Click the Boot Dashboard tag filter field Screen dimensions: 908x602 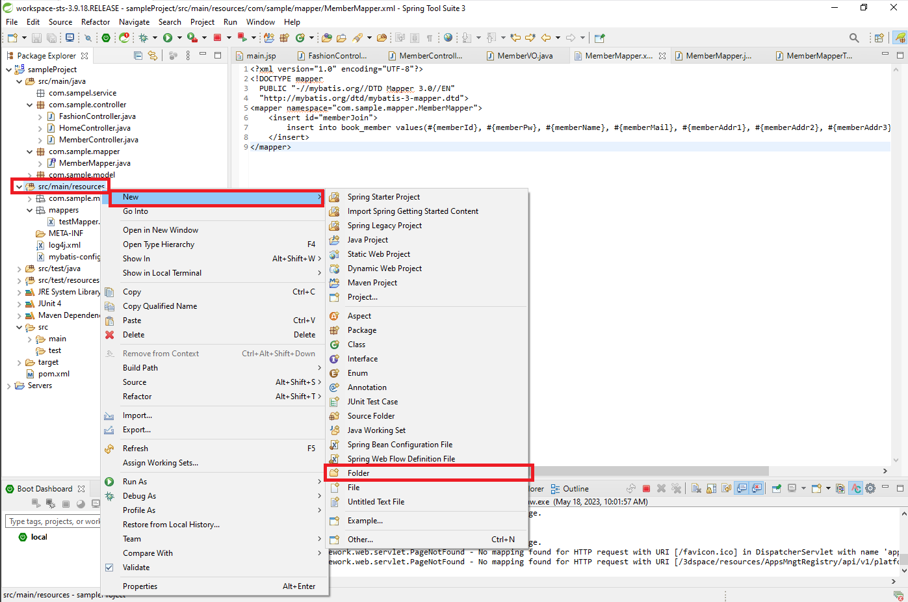coord(53,521)
